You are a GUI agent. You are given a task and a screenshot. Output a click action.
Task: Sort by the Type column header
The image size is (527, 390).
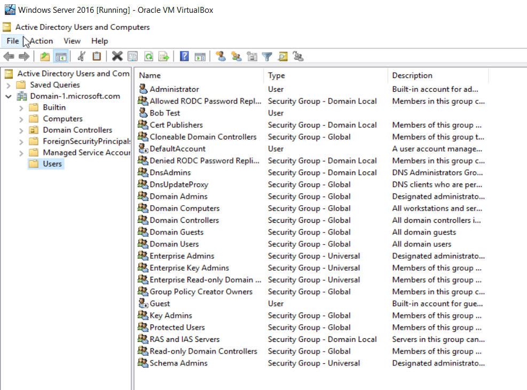pos(326,75)
